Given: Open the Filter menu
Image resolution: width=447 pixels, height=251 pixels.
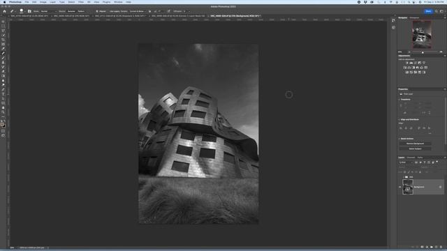Looking at the screenshot, I should (x=81, y=2).
